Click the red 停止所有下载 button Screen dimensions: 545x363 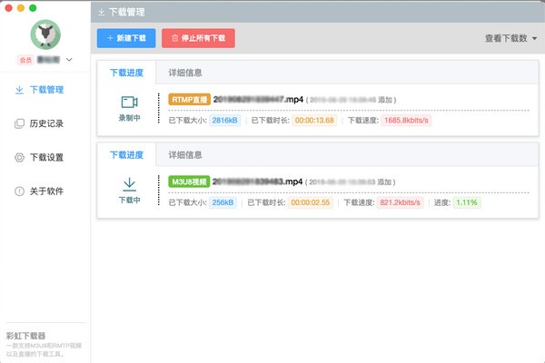coord(198,38)
